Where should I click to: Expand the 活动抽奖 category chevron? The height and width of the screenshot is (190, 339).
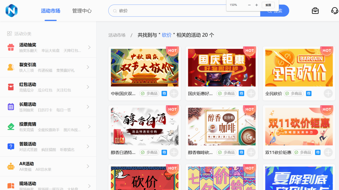click(89, 47)
